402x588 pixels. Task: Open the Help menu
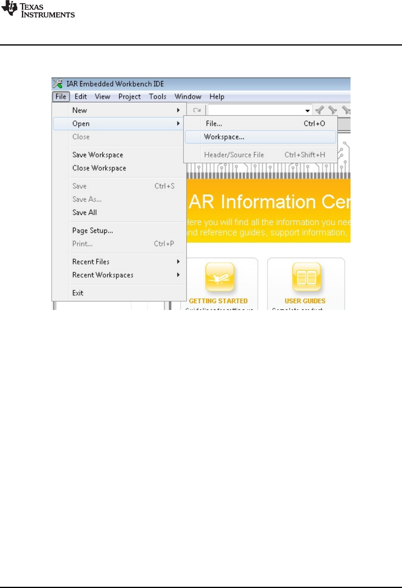click(x=217, y=97)
